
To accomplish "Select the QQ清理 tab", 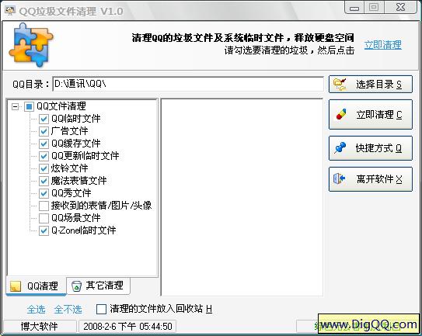I will pyautogui.click(x=36, y=286).
